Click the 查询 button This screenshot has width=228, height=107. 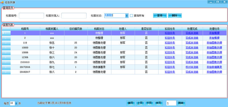coord(160,16)
